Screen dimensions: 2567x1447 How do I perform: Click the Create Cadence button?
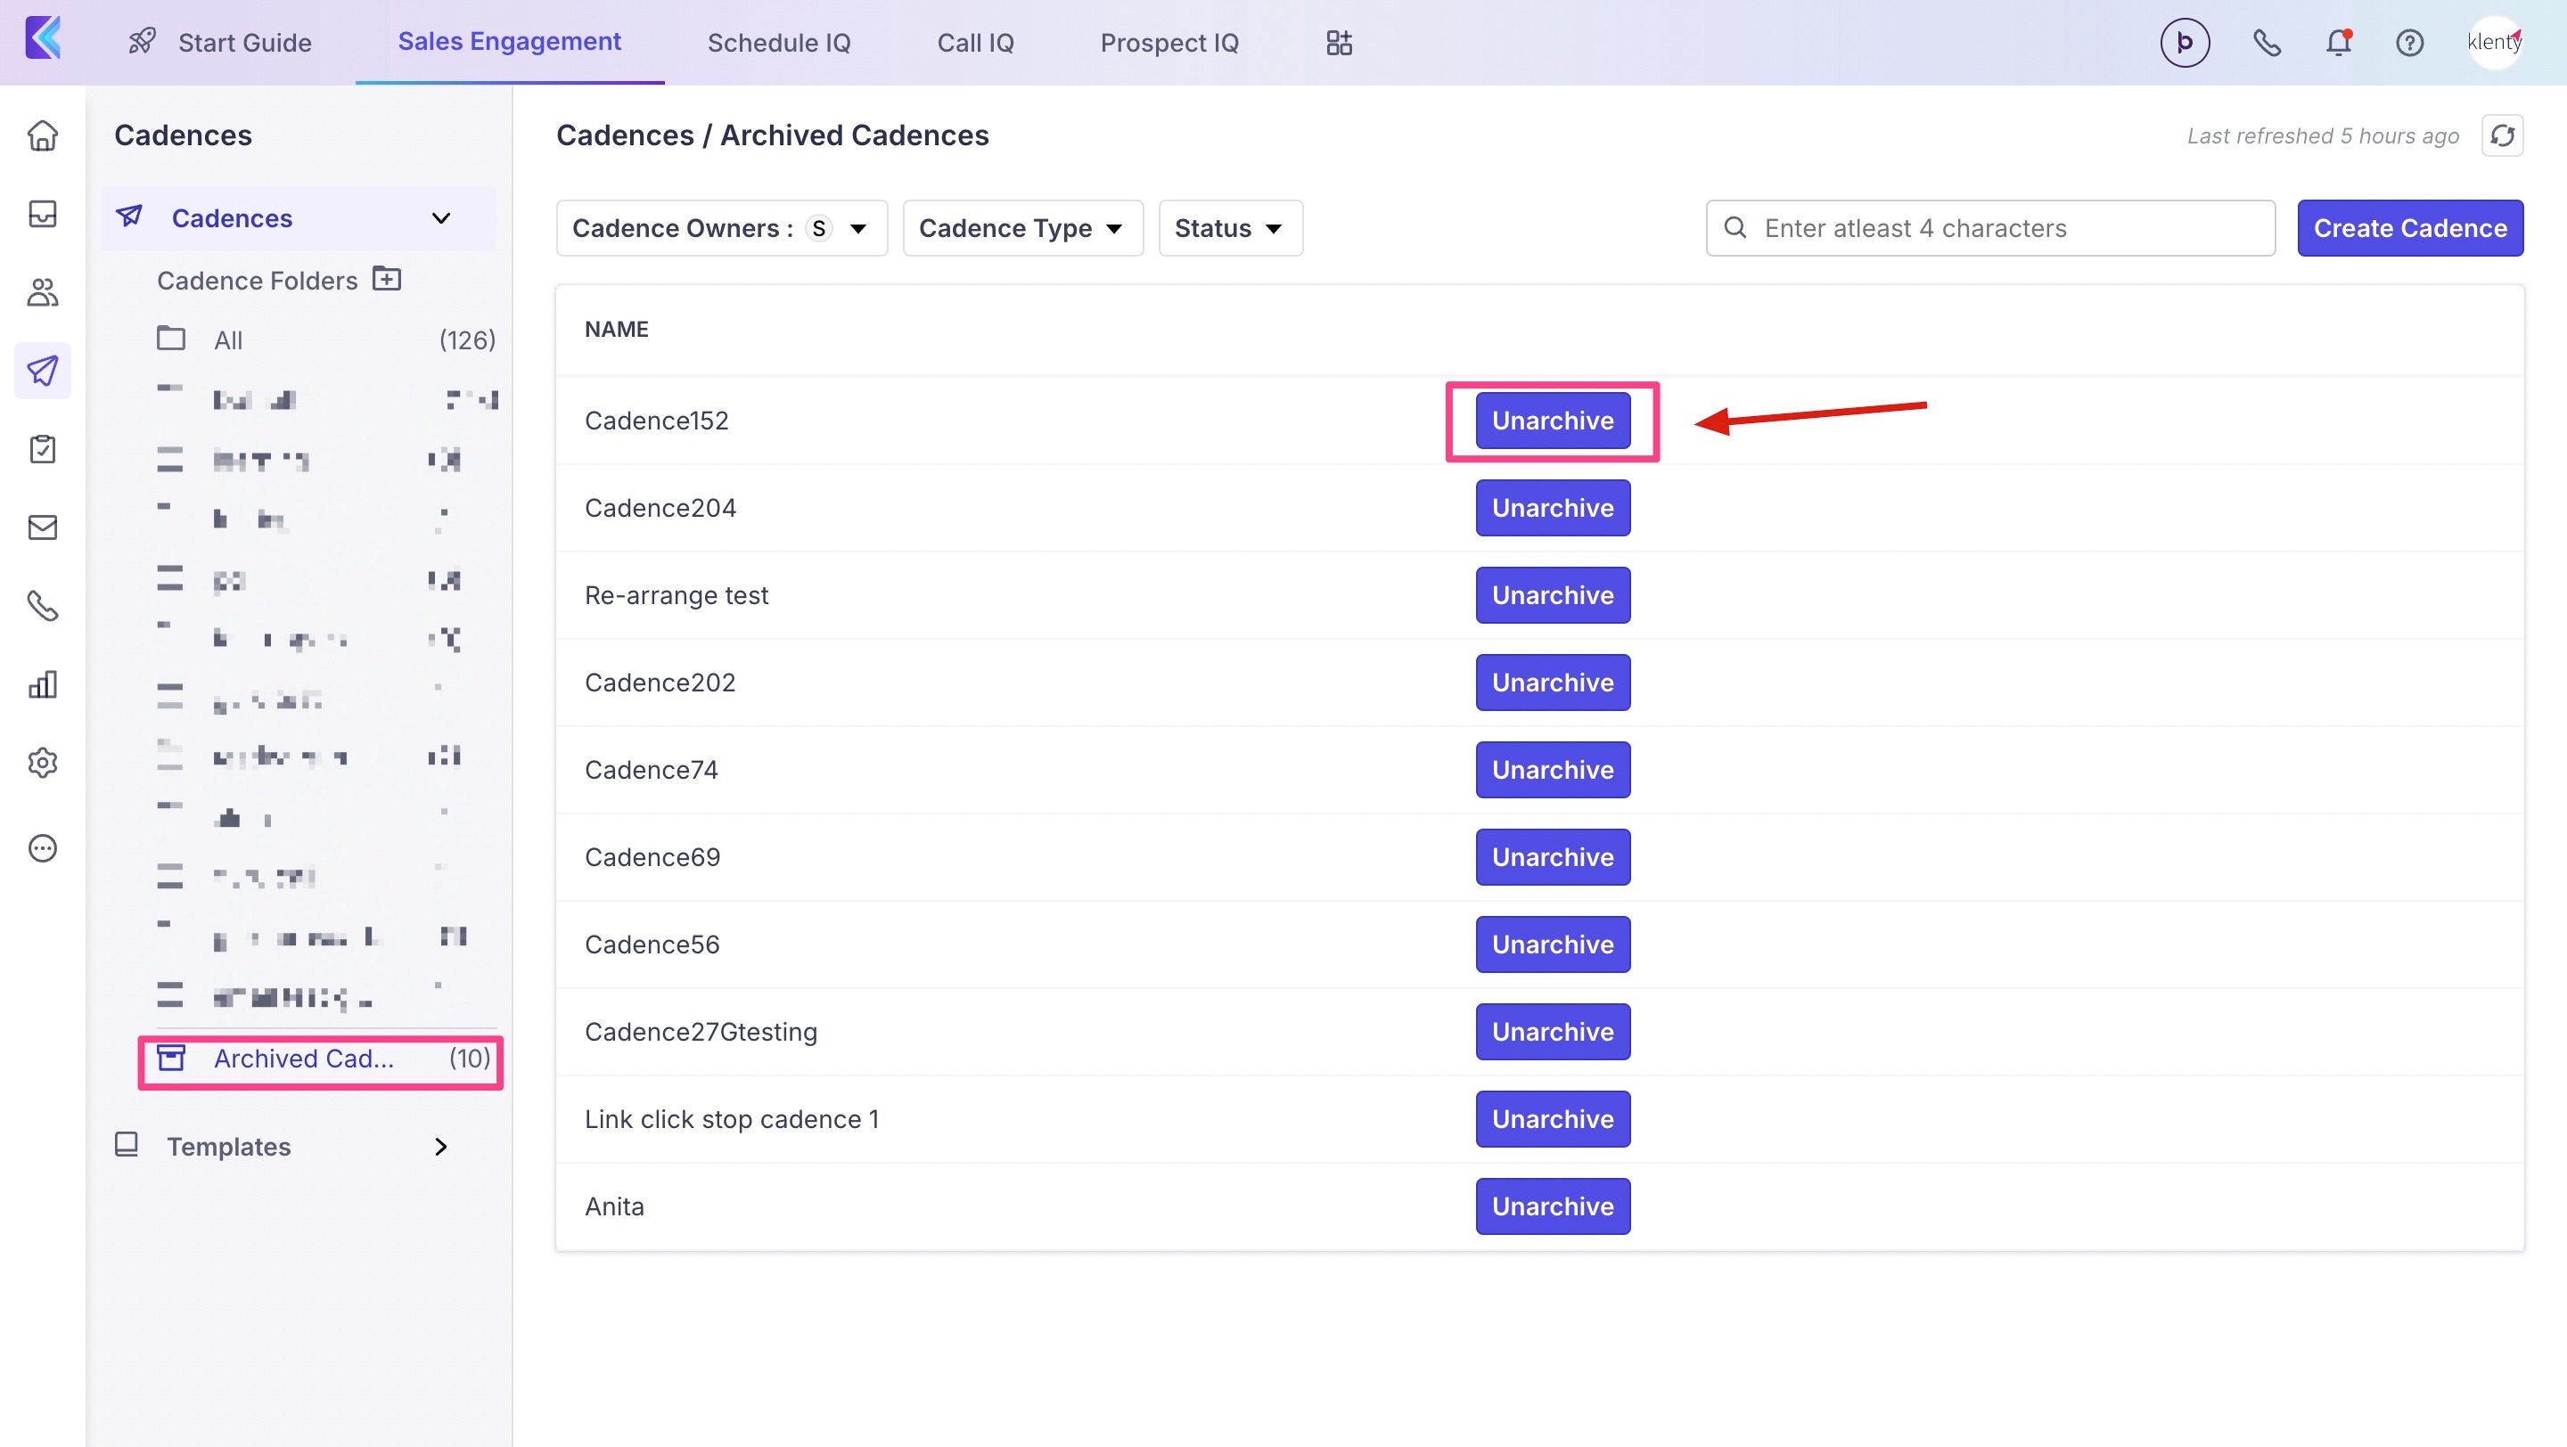tap(2408, 228)
